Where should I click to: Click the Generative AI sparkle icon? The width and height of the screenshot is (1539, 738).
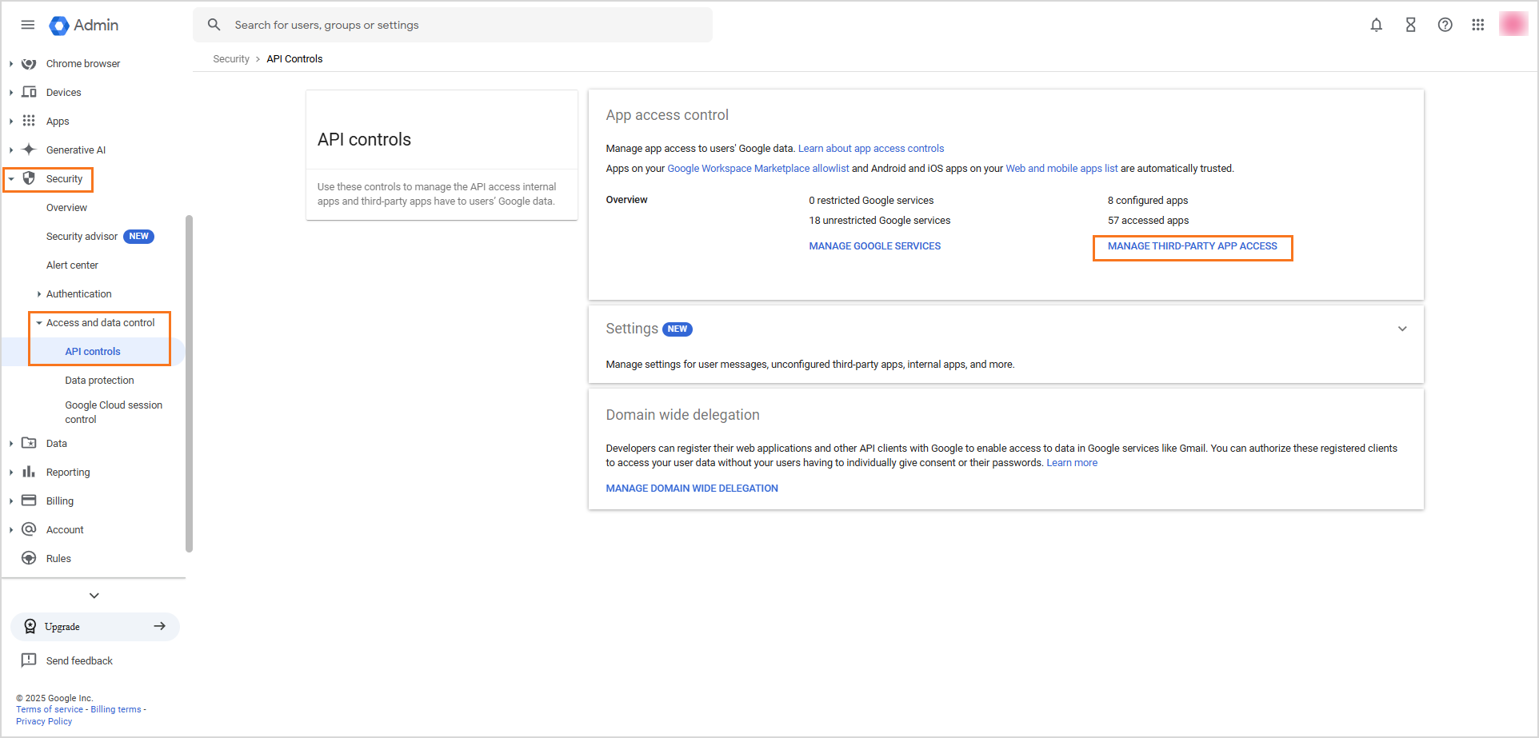(29, 150)
